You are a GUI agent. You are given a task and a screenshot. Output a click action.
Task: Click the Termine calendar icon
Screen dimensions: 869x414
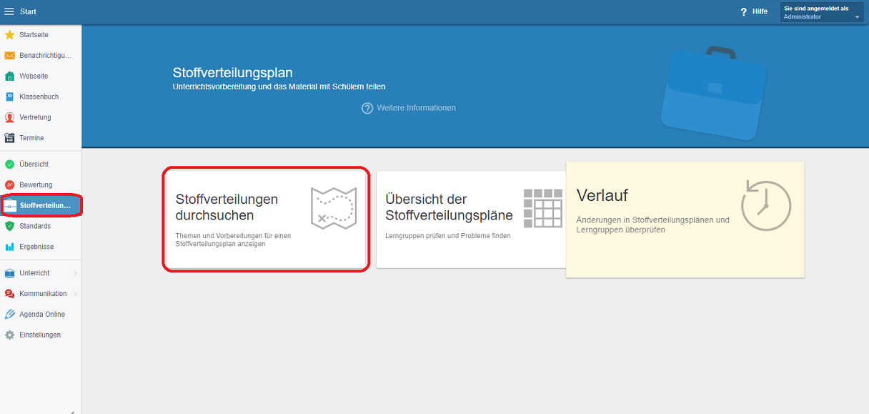coord(9,138)
